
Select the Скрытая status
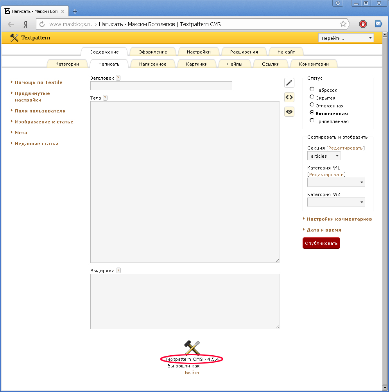click(x=312, y=97)
